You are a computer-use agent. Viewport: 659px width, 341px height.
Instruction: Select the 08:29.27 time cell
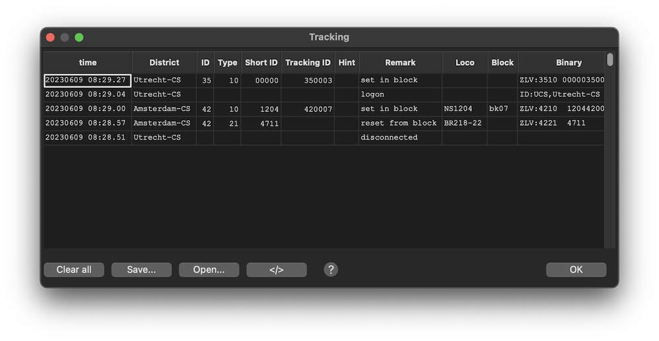[x=87, y=80]
